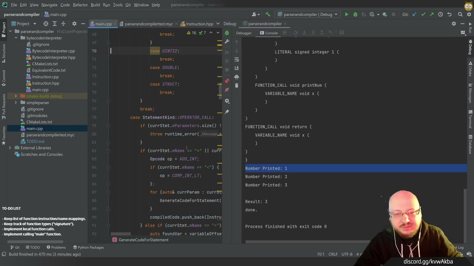The image size is (474, 266).
Task: Show Git history clock icon
Action: point(440,14)
